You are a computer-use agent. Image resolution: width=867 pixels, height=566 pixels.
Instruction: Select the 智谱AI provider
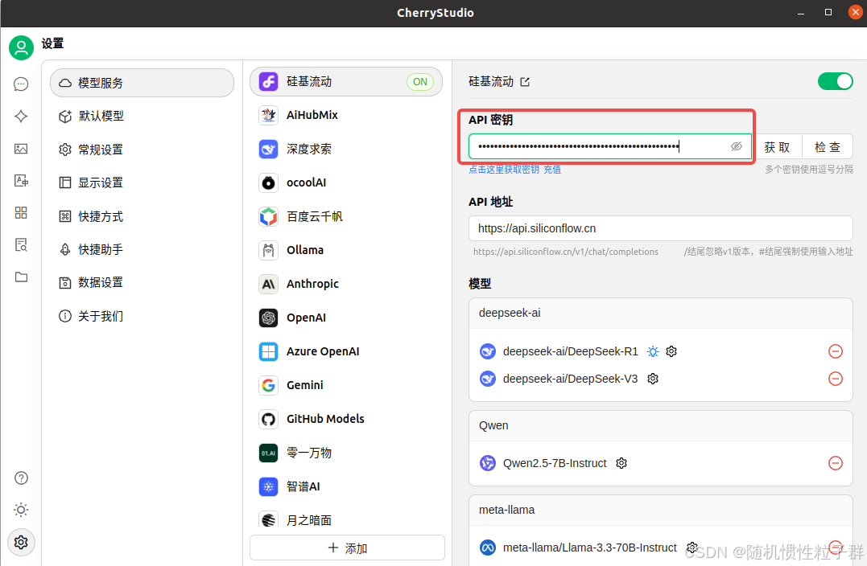pos(346,486)
